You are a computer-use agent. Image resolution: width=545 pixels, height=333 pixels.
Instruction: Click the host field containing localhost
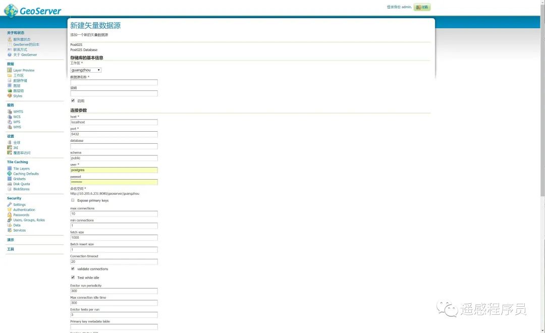(114, 123)
